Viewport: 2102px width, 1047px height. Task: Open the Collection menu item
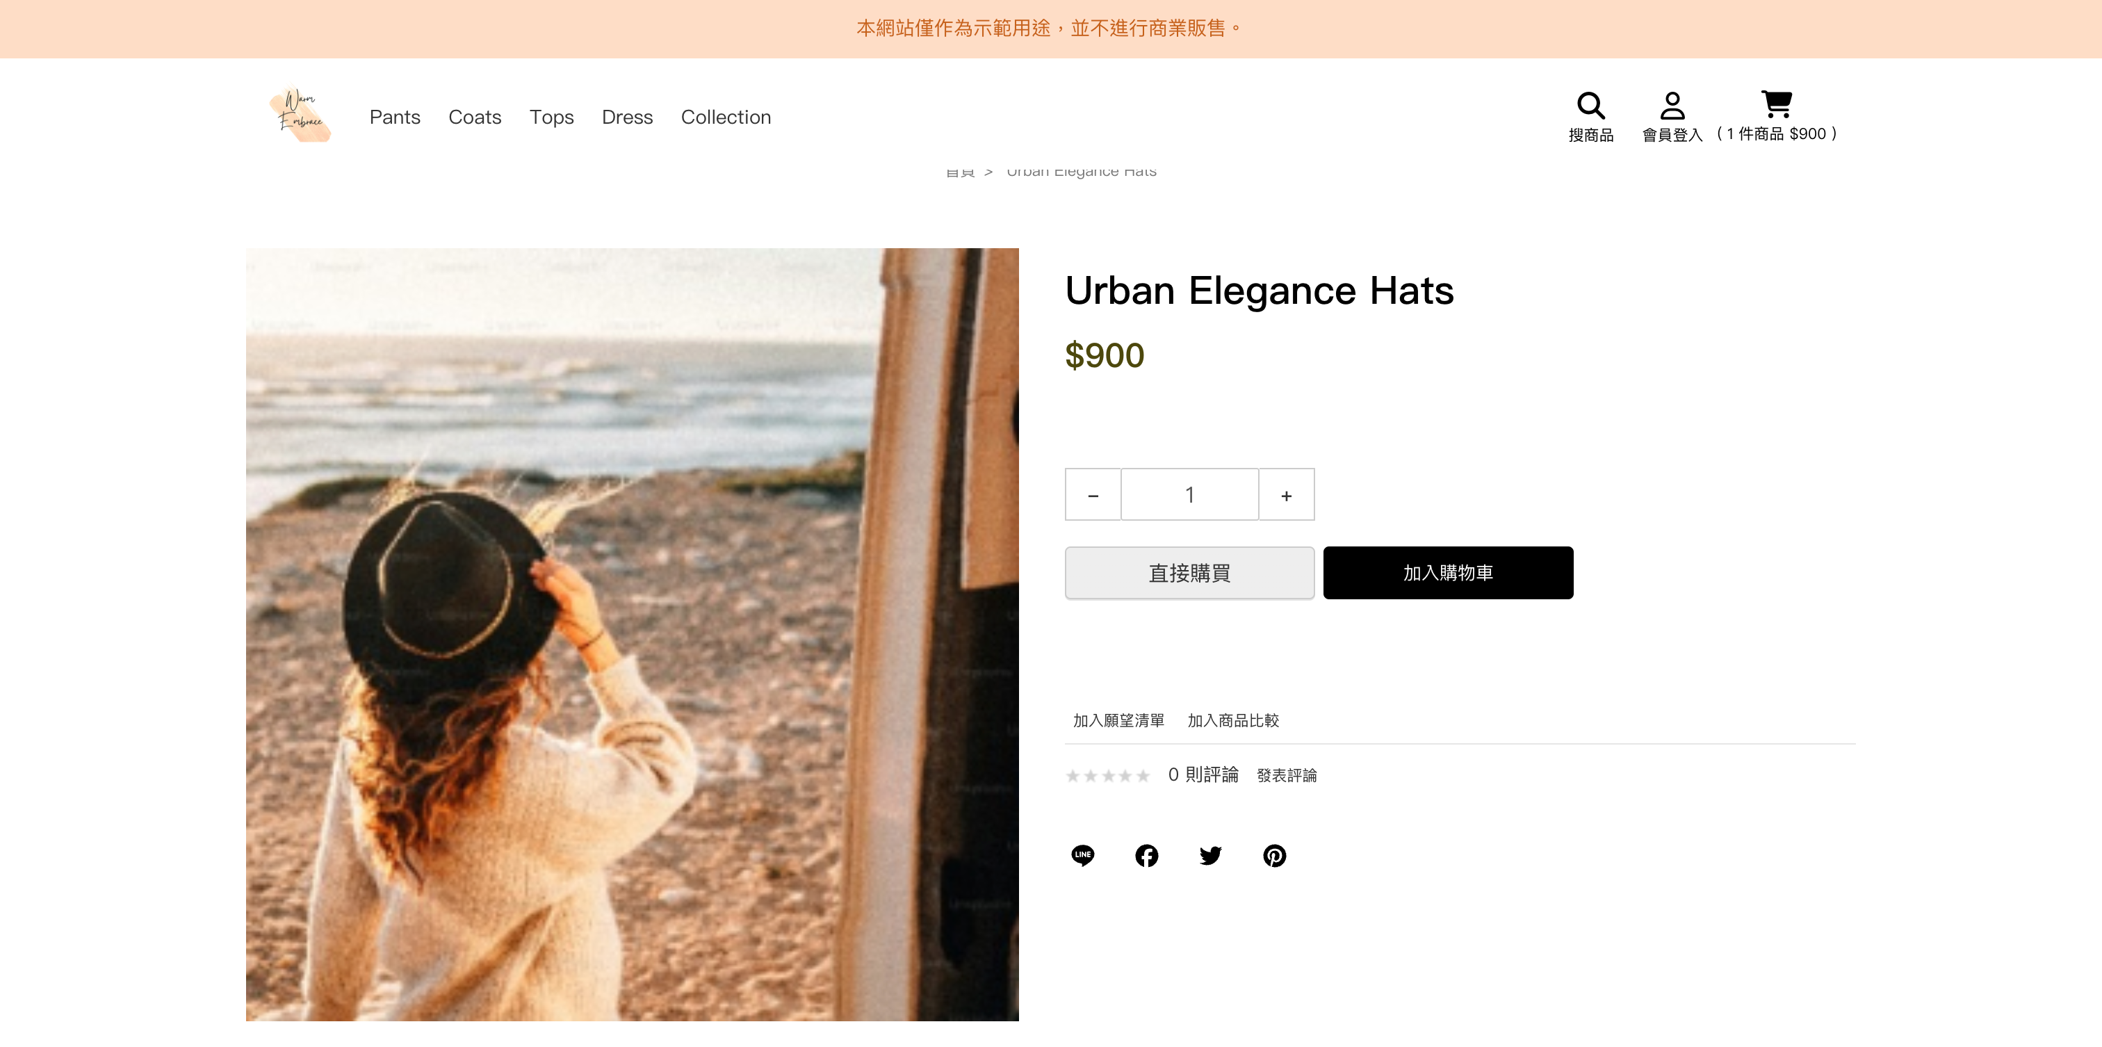tap(726, 117)
